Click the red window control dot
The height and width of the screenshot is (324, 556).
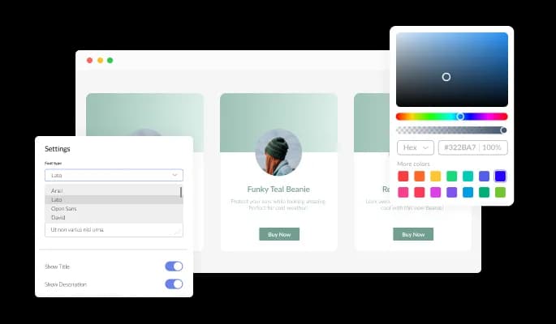[89, 60]
